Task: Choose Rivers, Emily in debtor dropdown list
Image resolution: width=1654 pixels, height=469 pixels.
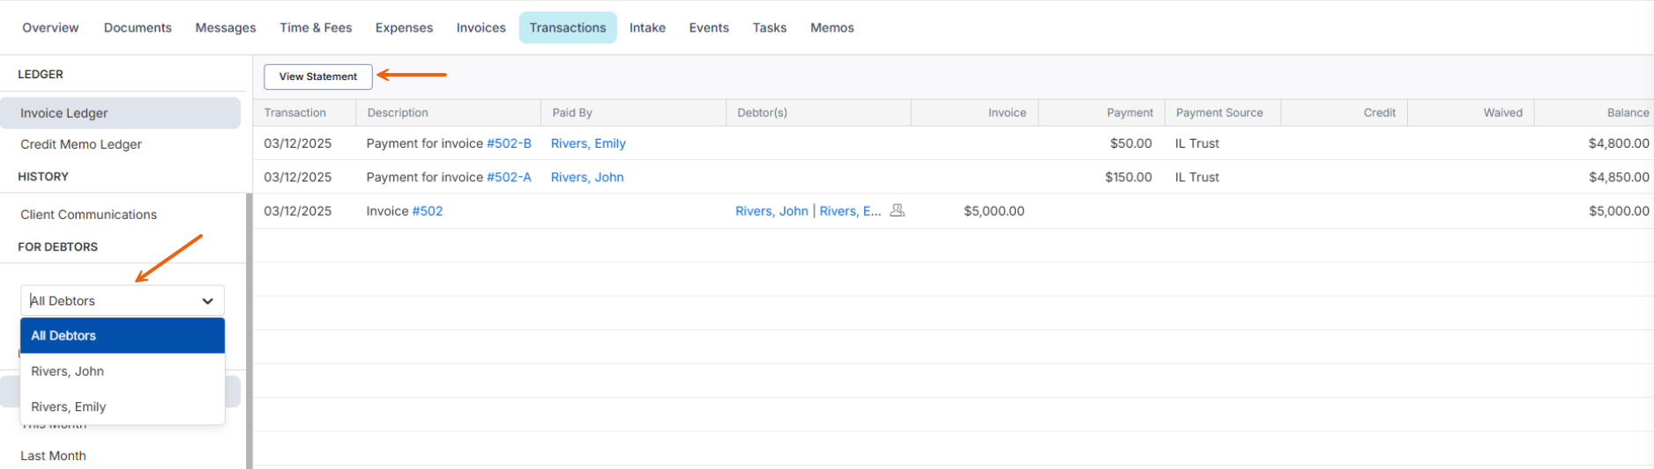Action: [x=69, y=407]
